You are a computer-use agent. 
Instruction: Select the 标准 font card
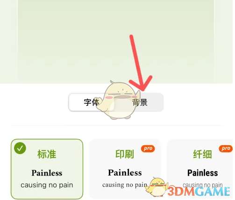click(47, 169)
